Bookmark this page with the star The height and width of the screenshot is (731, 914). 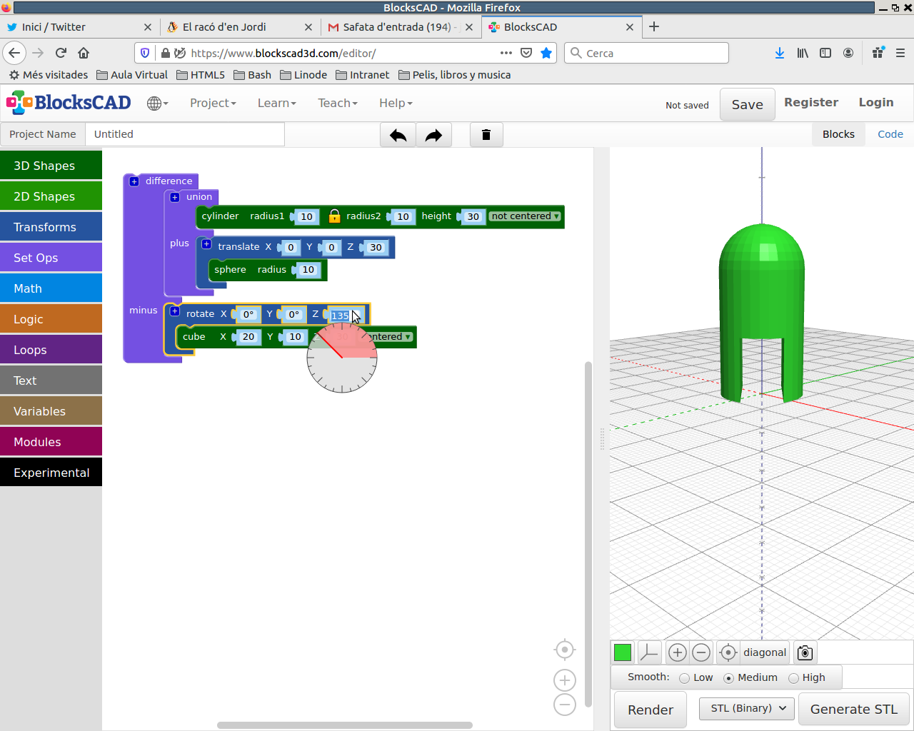[546, 53]
